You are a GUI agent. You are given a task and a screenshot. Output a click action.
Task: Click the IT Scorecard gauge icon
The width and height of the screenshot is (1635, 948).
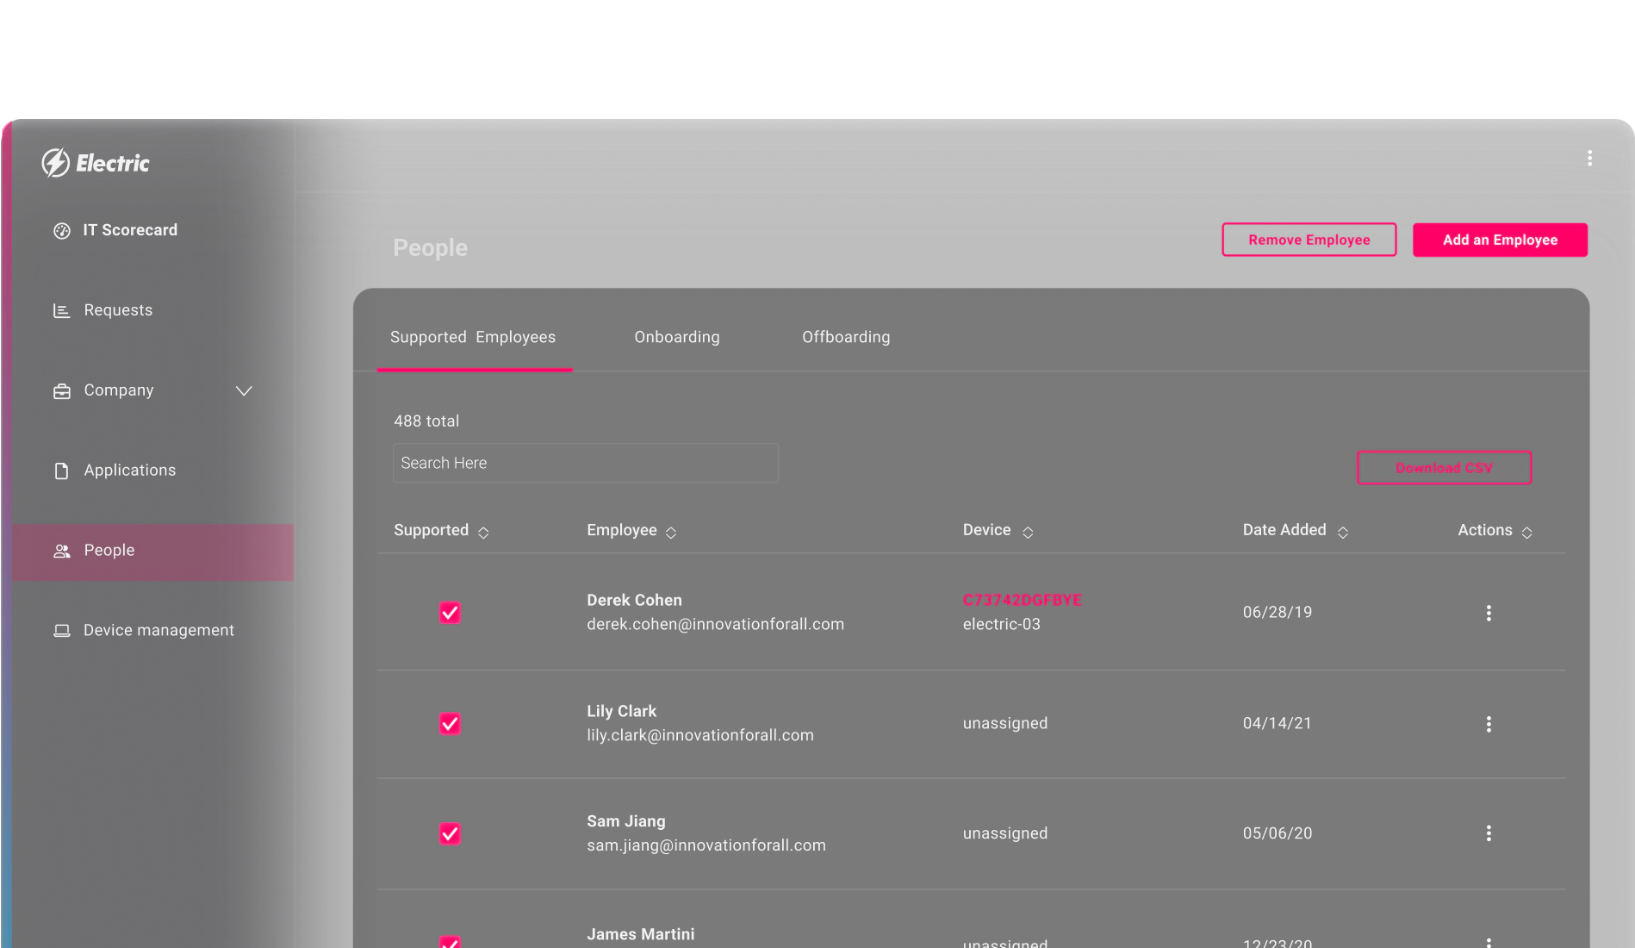click(62, 231)
